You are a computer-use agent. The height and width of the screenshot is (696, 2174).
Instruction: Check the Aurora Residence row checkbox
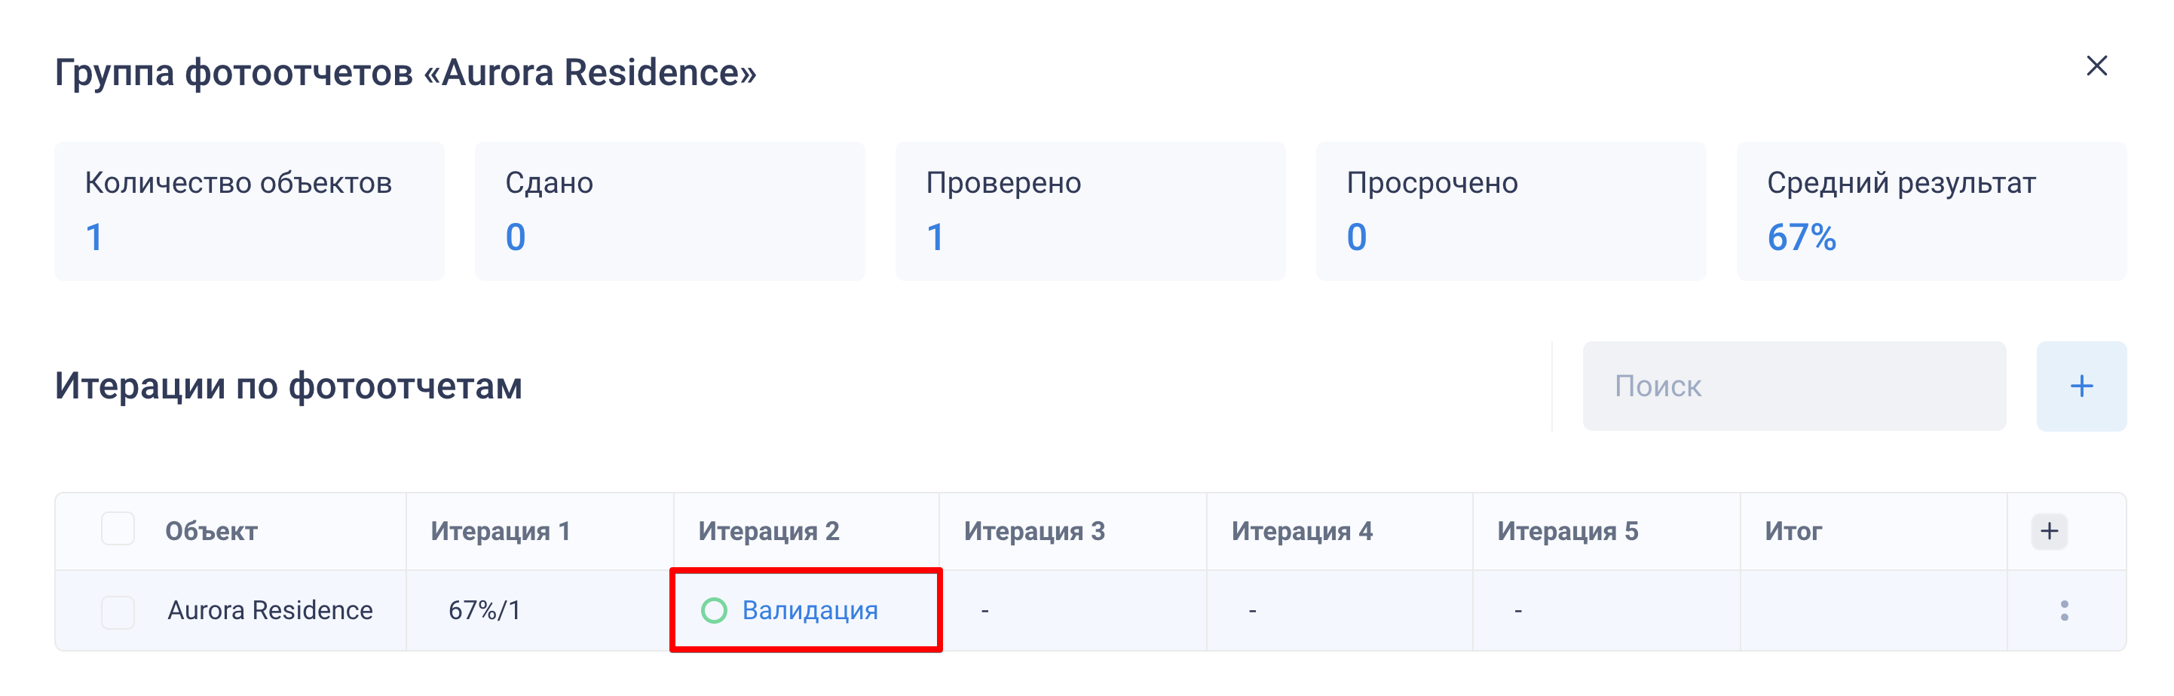[118, 612]
